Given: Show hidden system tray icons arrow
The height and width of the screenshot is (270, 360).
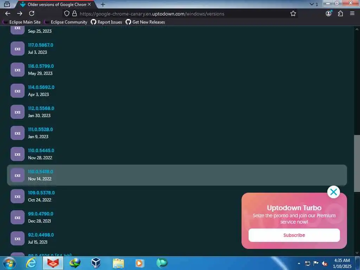Looking at the screenshot, I should tap(299, 263).
